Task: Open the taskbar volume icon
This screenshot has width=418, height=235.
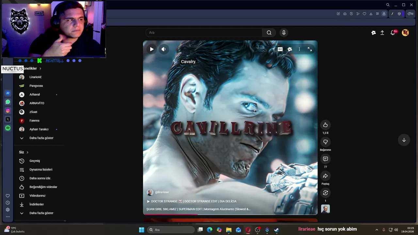Action: pyautogui.click(x=396, y=230)
